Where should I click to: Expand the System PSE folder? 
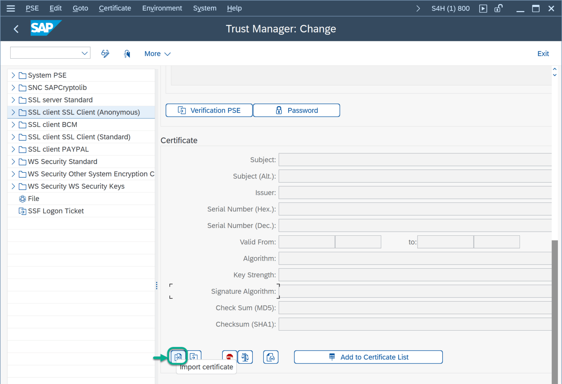13,75
